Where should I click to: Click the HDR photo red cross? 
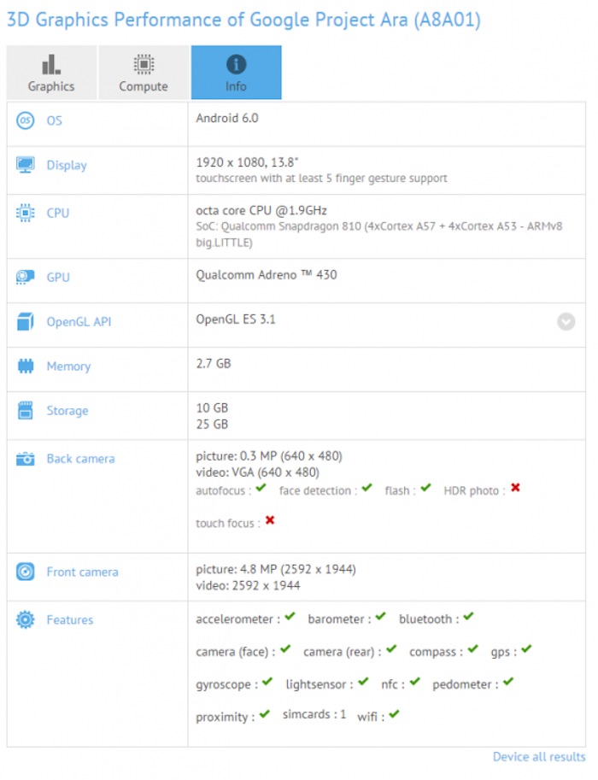tap(515, 488)
